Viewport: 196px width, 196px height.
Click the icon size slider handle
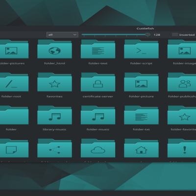coord(147,34)
